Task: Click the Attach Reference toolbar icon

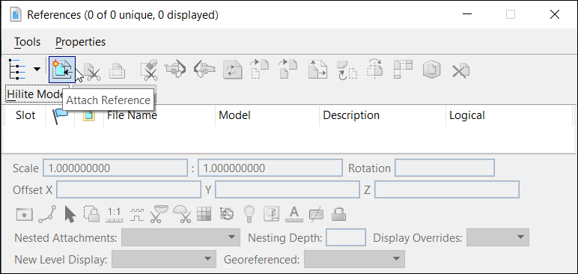Action: (62, 70)
